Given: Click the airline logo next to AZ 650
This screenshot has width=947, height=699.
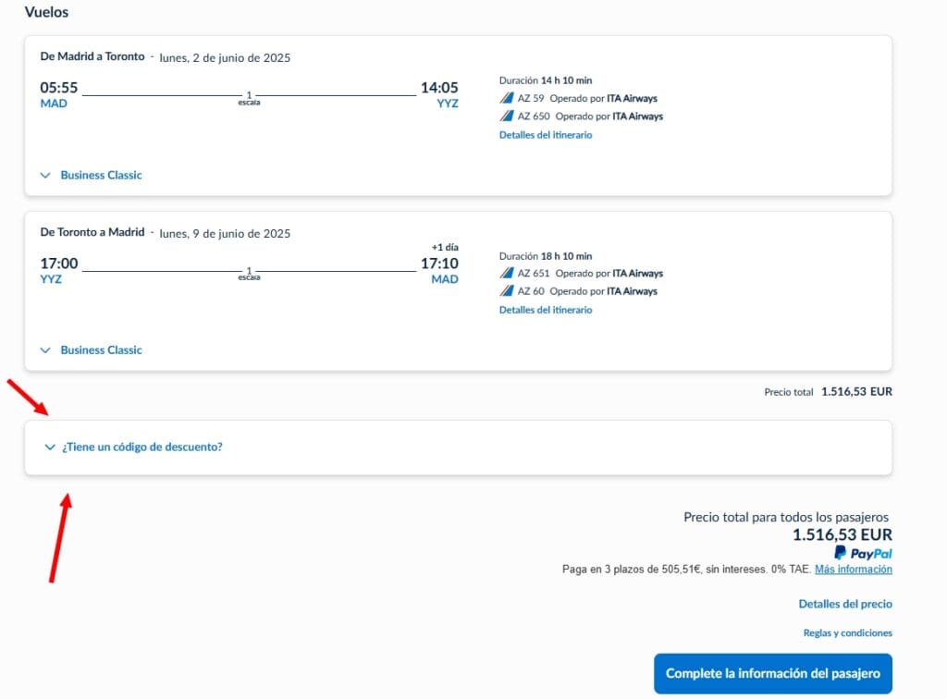Looking at the screenshot, I should click(x=506, y=116).
